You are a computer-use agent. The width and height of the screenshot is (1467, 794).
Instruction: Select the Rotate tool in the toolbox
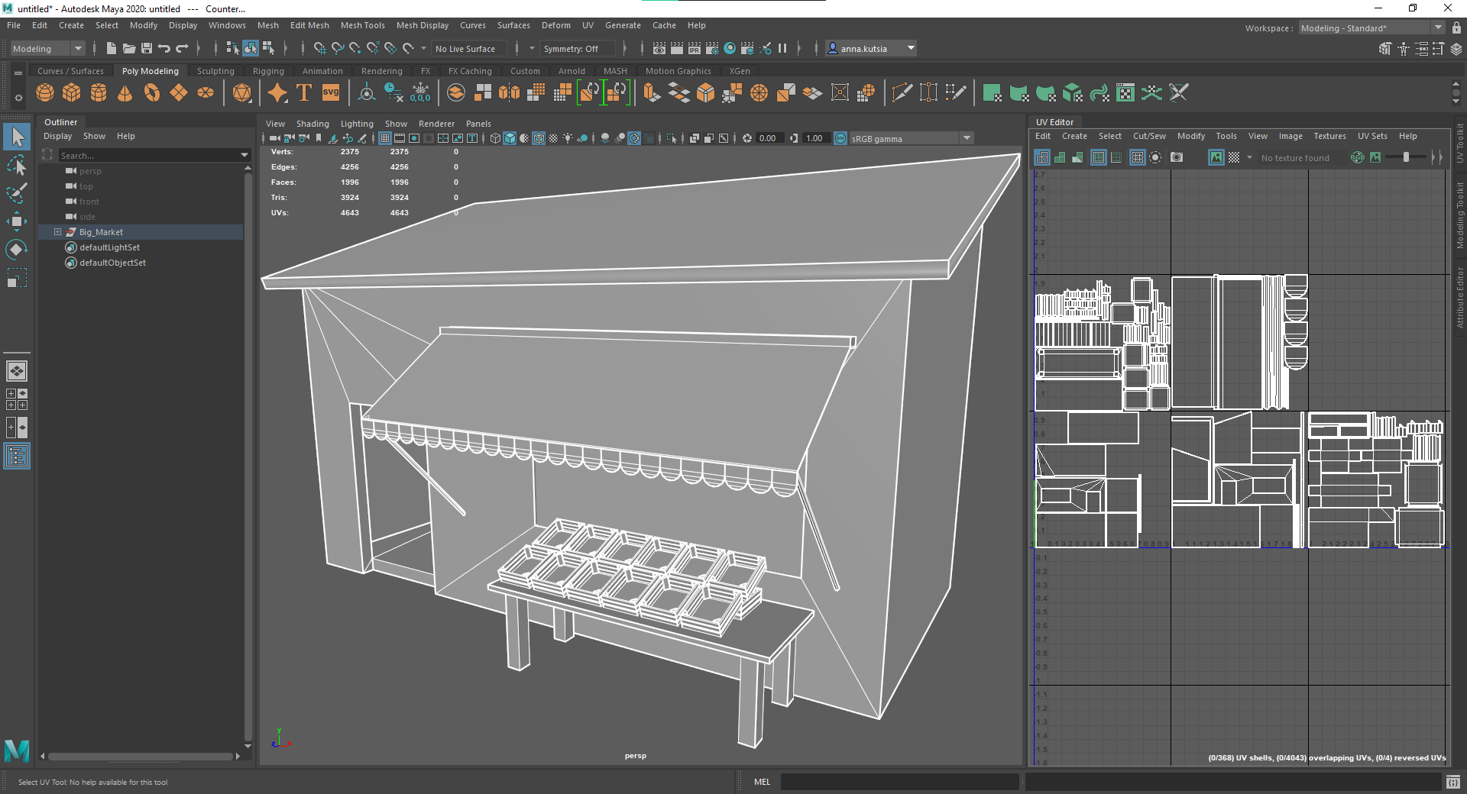tap(16, 250)
